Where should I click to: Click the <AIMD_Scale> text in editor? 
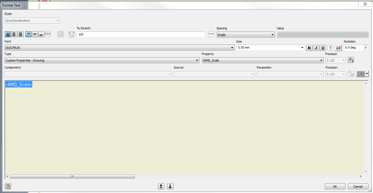[x=19, y=84]
